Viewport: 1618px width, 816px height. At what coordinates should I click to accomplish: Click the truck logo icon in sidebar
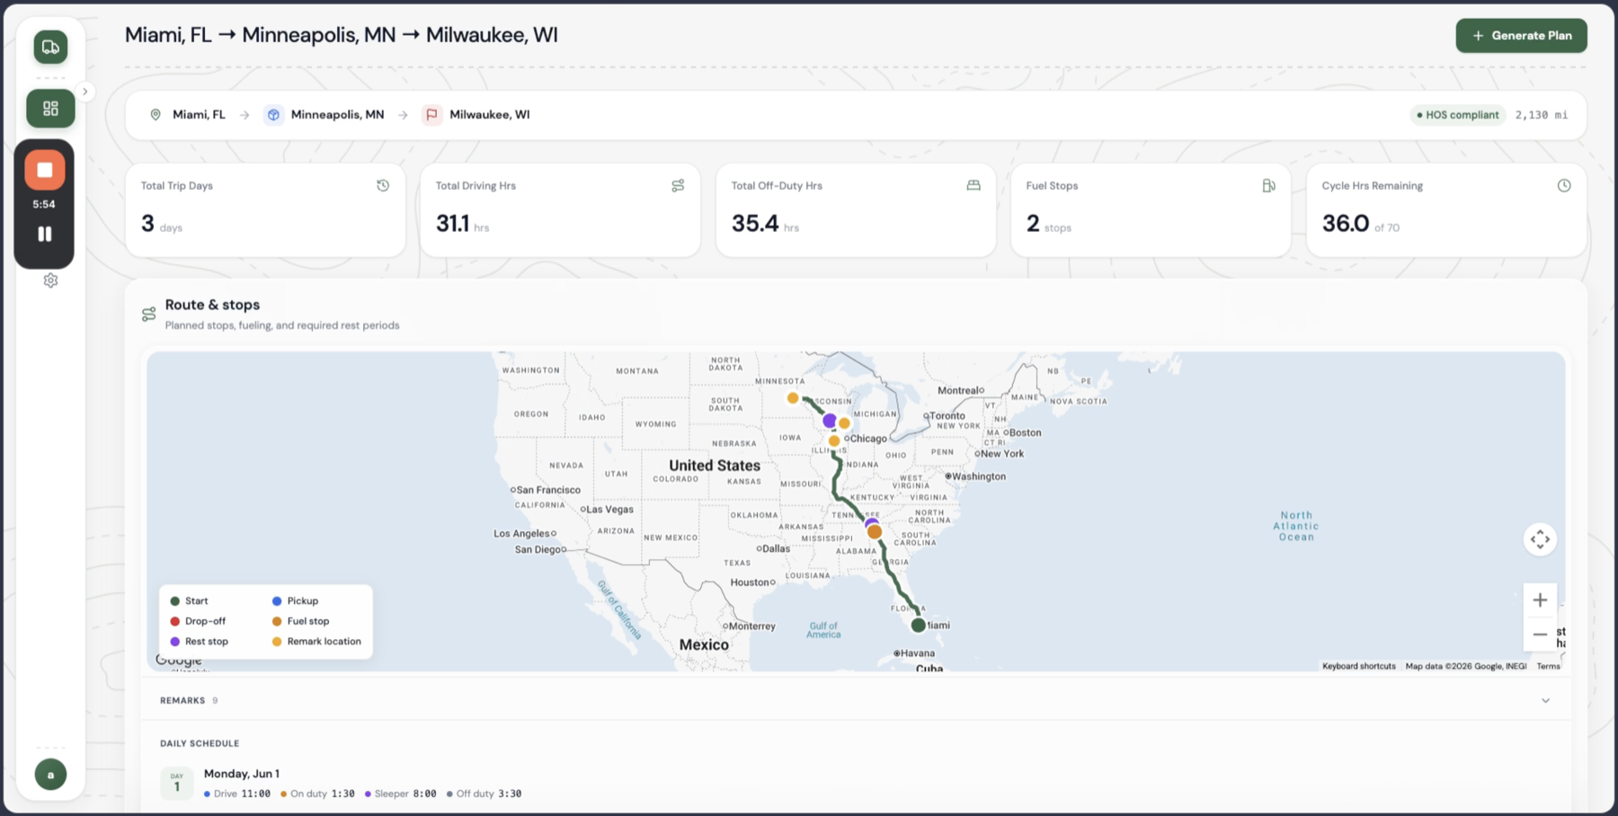coord(50,47)
